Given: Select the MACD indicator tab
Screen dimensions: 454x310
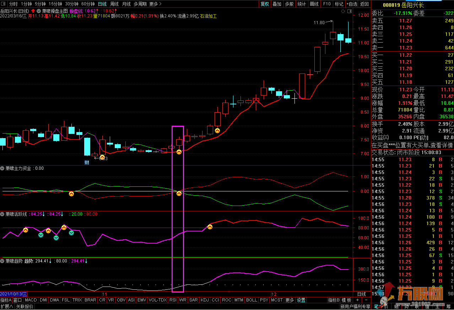Looking at the screenshot, I should coord(31,300).
